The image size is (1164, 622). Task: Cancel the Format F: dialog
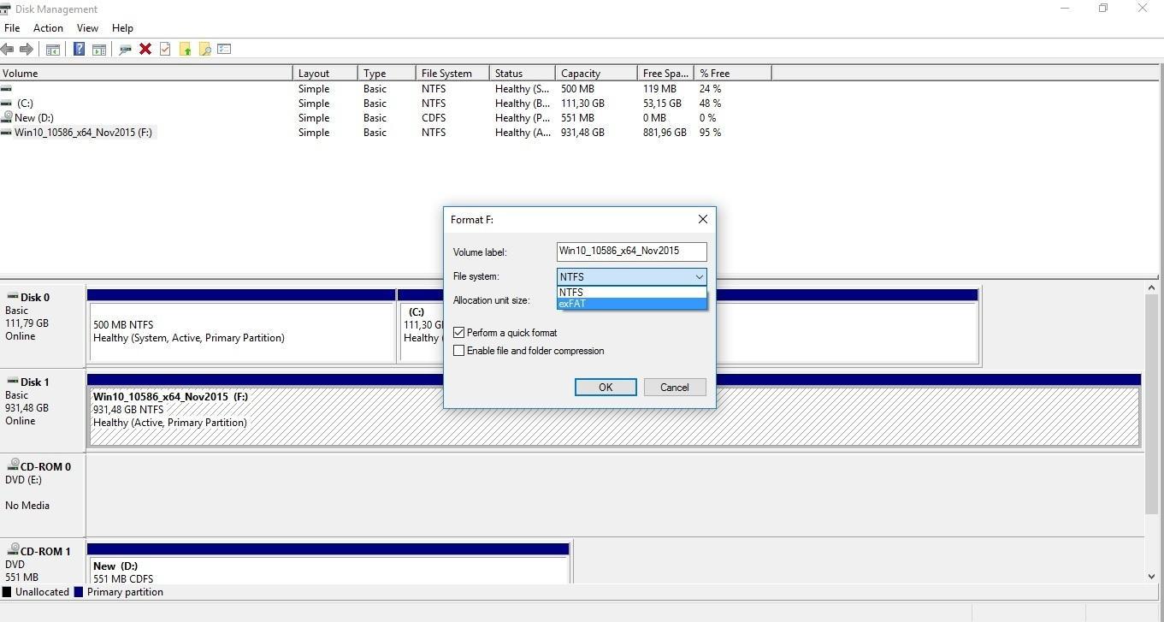tap(674, 388)
